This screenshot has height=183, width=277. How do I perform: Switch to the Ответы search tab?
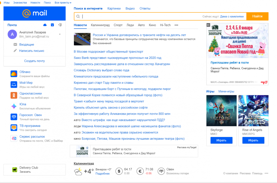pos(145,8)
